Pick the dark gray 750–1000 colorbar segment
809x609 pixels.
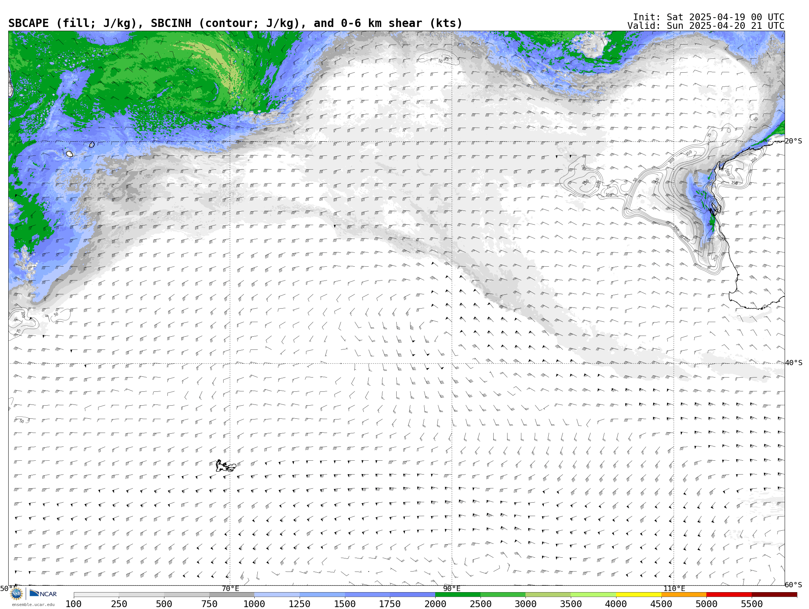[232, 595]
